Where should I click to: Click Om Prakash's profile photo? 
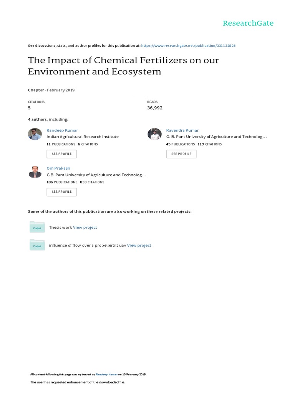pos(35,172)
